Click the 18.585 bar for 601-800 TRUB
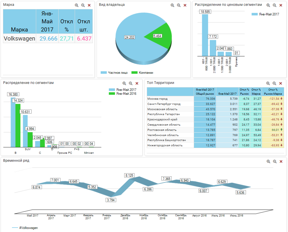Viewport: 288px width, 232px height. point(205,35)
